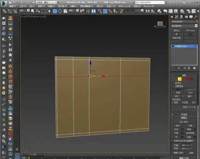Viewport: 200px width, 159px height.
Task: Click the Shrink selection button
Action: pos(178,93)
